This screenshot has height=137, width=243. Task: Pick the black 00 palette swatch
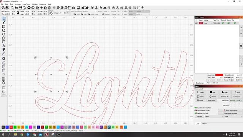click(3, 127)
